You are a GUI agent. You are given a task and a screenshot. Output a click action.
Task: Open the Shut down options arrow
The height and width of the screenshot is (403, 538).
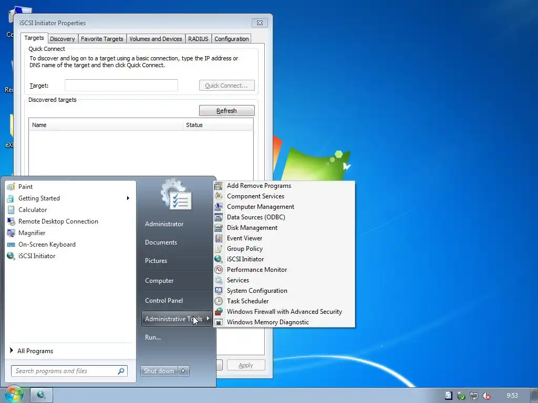183,371
